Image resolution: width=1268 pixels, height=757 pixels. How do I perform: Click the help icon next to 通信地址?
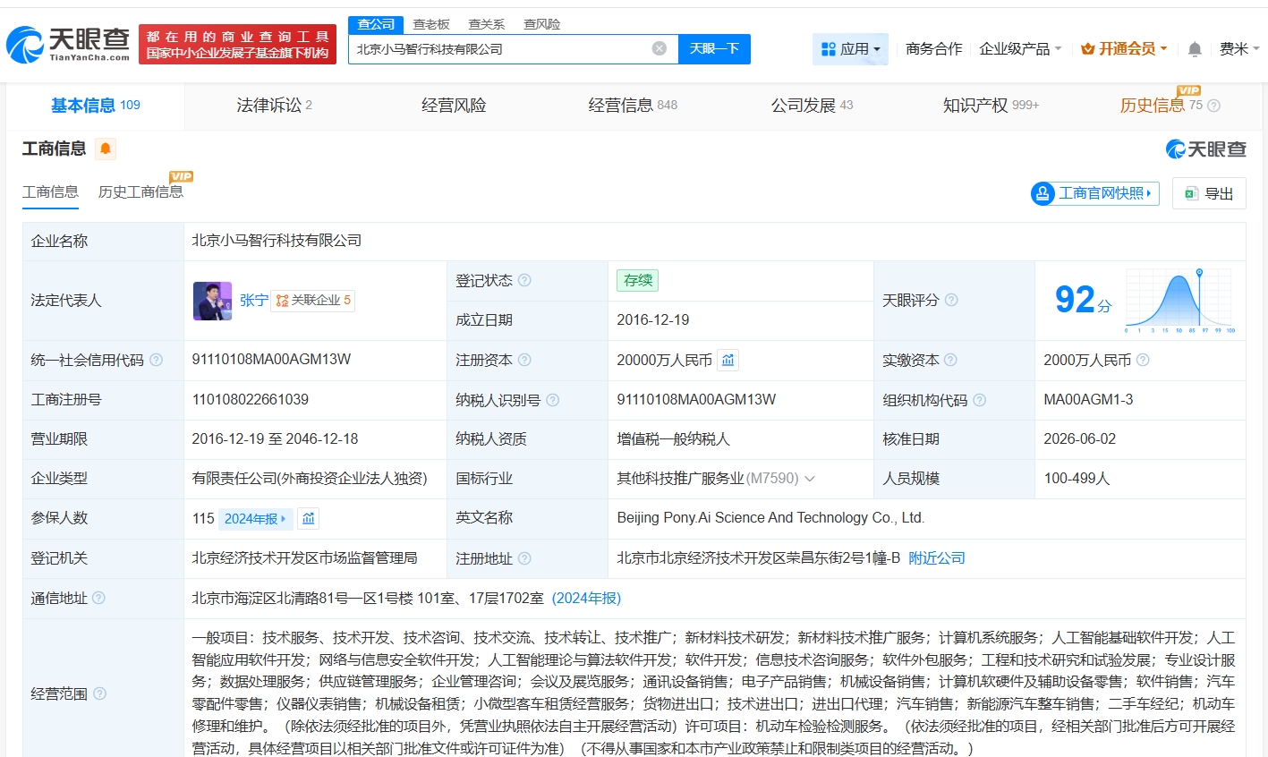coord(99,598)
